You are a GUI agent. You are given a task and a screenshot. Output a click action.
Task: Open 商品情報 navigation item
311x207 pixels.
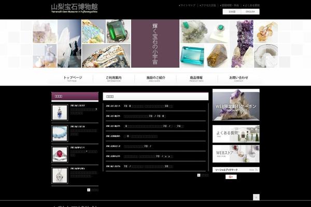pos(196,79)
